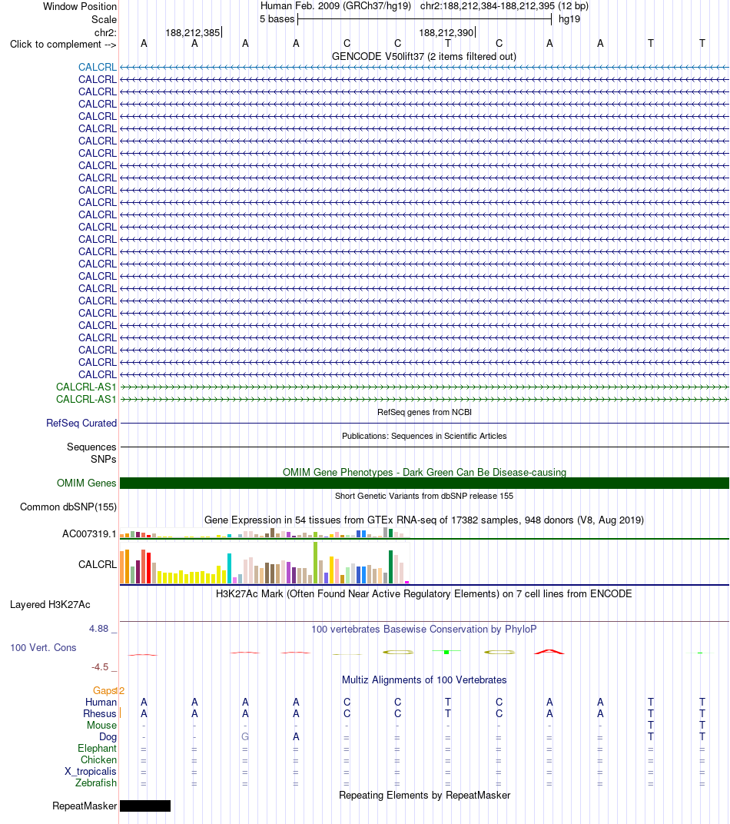This screenshot has height=824, width=730.
Task: Click the large red PhyloP conservation peak
Action: click(x=549, y=652)
